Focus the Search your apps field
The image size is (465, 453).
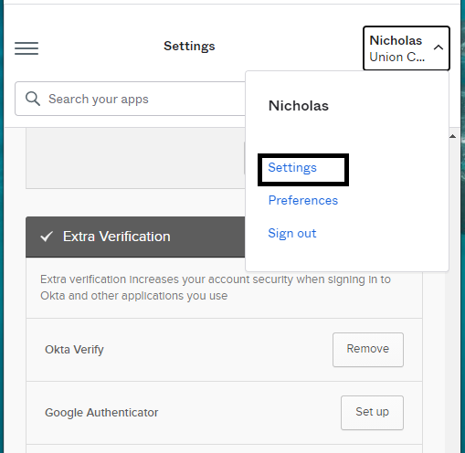click(131, 99)
